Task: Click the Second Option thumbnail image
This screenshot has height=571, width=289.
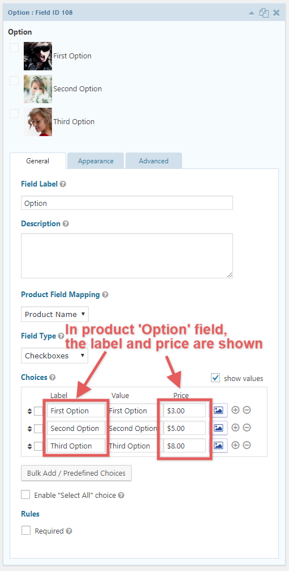Action: (38, 89)
